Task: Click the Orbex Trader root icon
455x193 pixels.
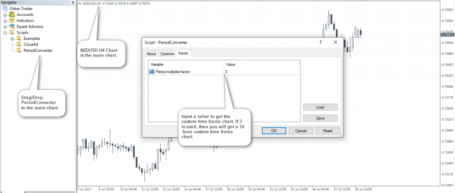Action: (5, 9)
